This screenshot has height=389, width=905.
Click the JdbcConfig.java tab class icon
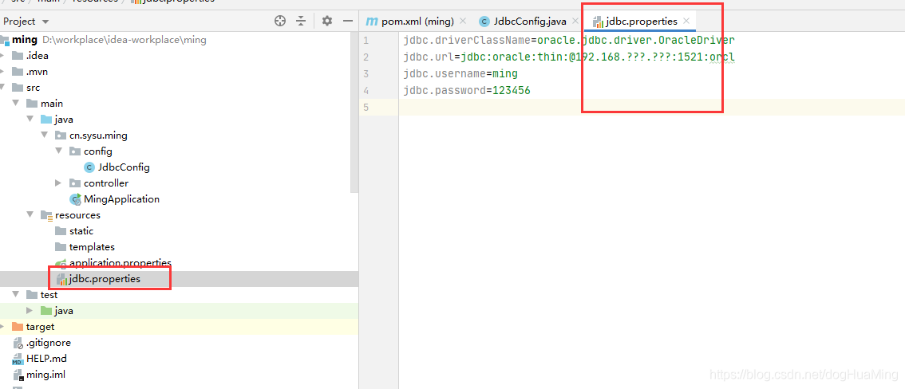tap(484, 22)
